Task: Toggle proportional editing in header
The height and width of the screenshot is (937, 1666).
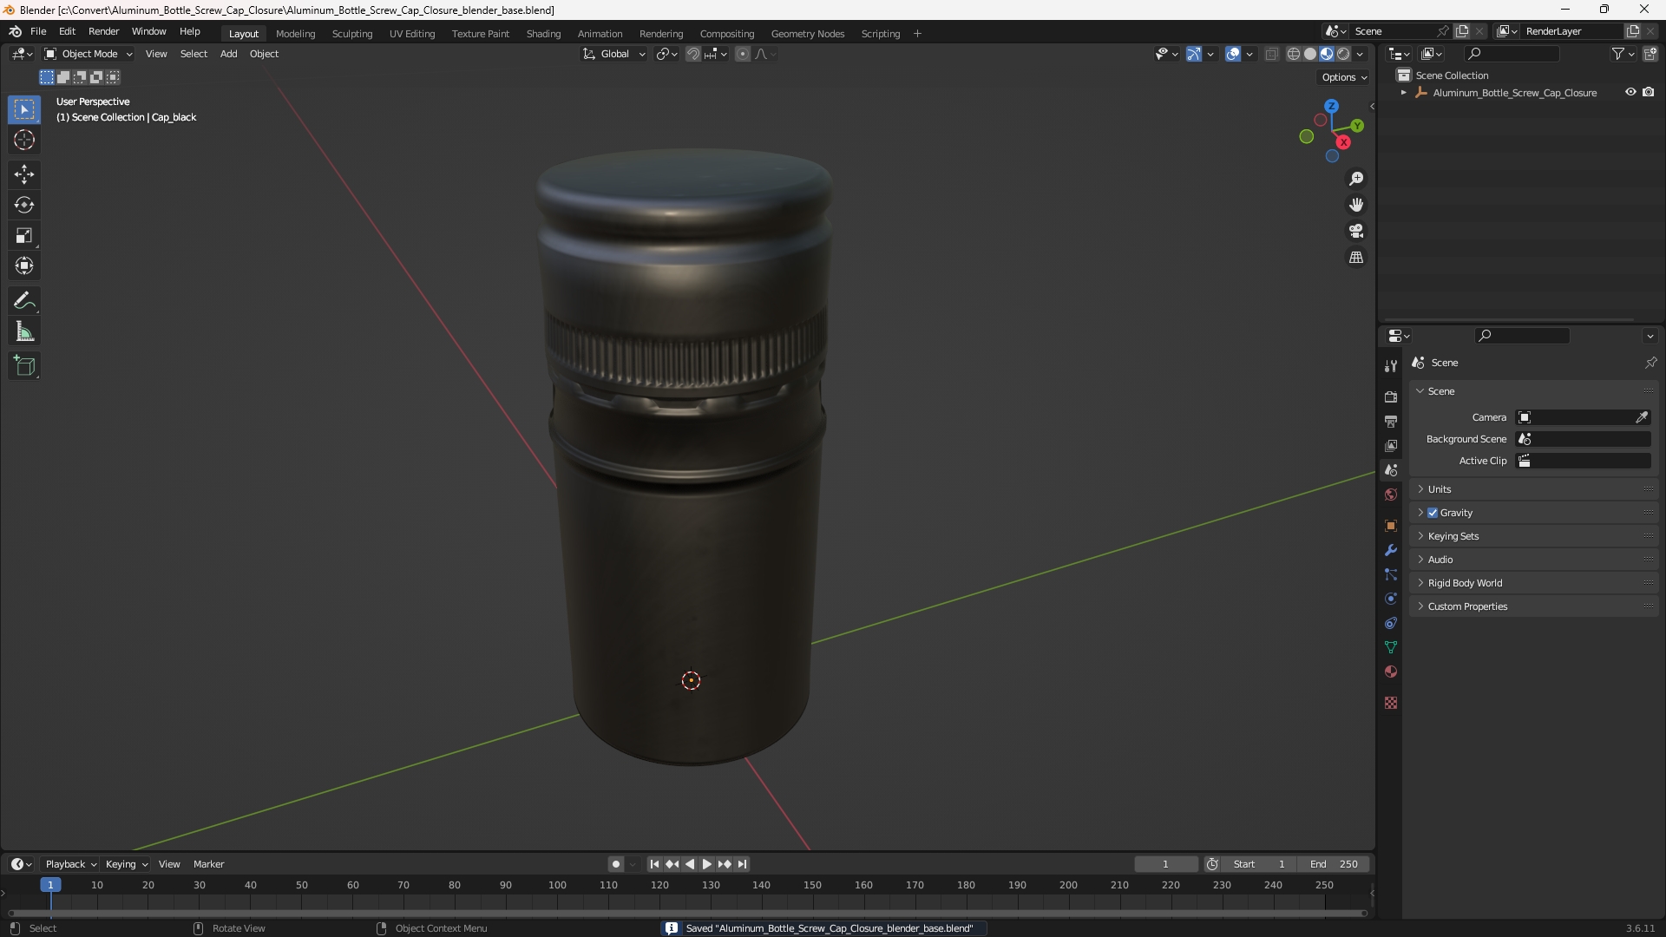Action: point(743,54)
